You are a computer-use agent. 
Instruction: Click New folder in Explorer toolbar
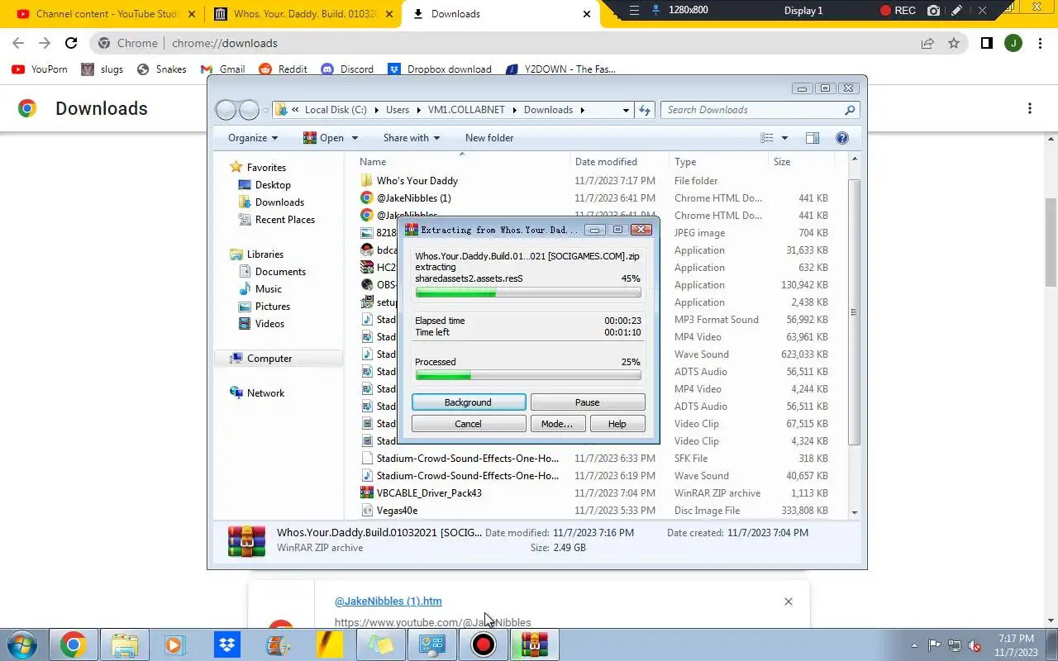pos(489,138)
